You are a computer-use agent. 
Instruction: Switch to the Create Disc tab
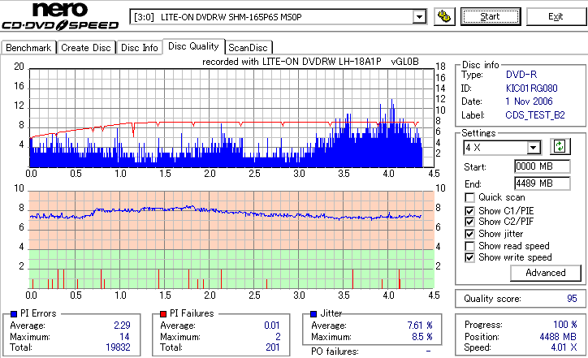click(86, 48)
